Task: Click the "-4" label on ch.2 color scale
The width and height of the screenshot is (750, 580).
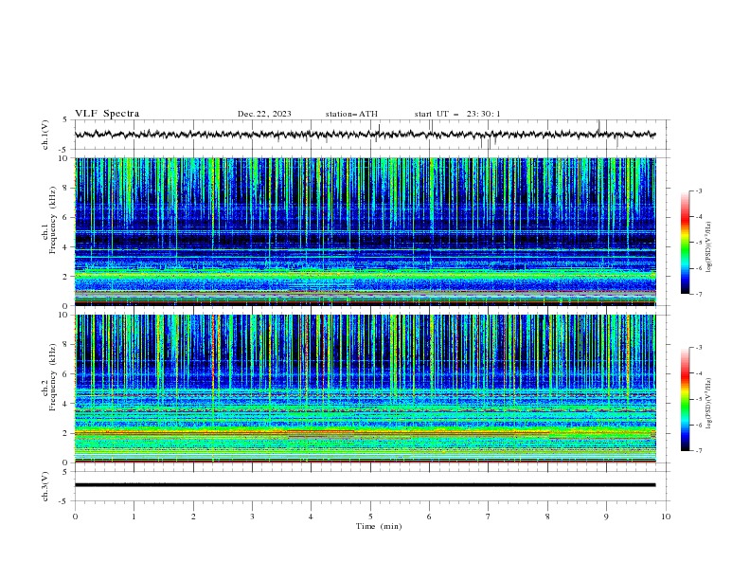Action: (698, 373)
